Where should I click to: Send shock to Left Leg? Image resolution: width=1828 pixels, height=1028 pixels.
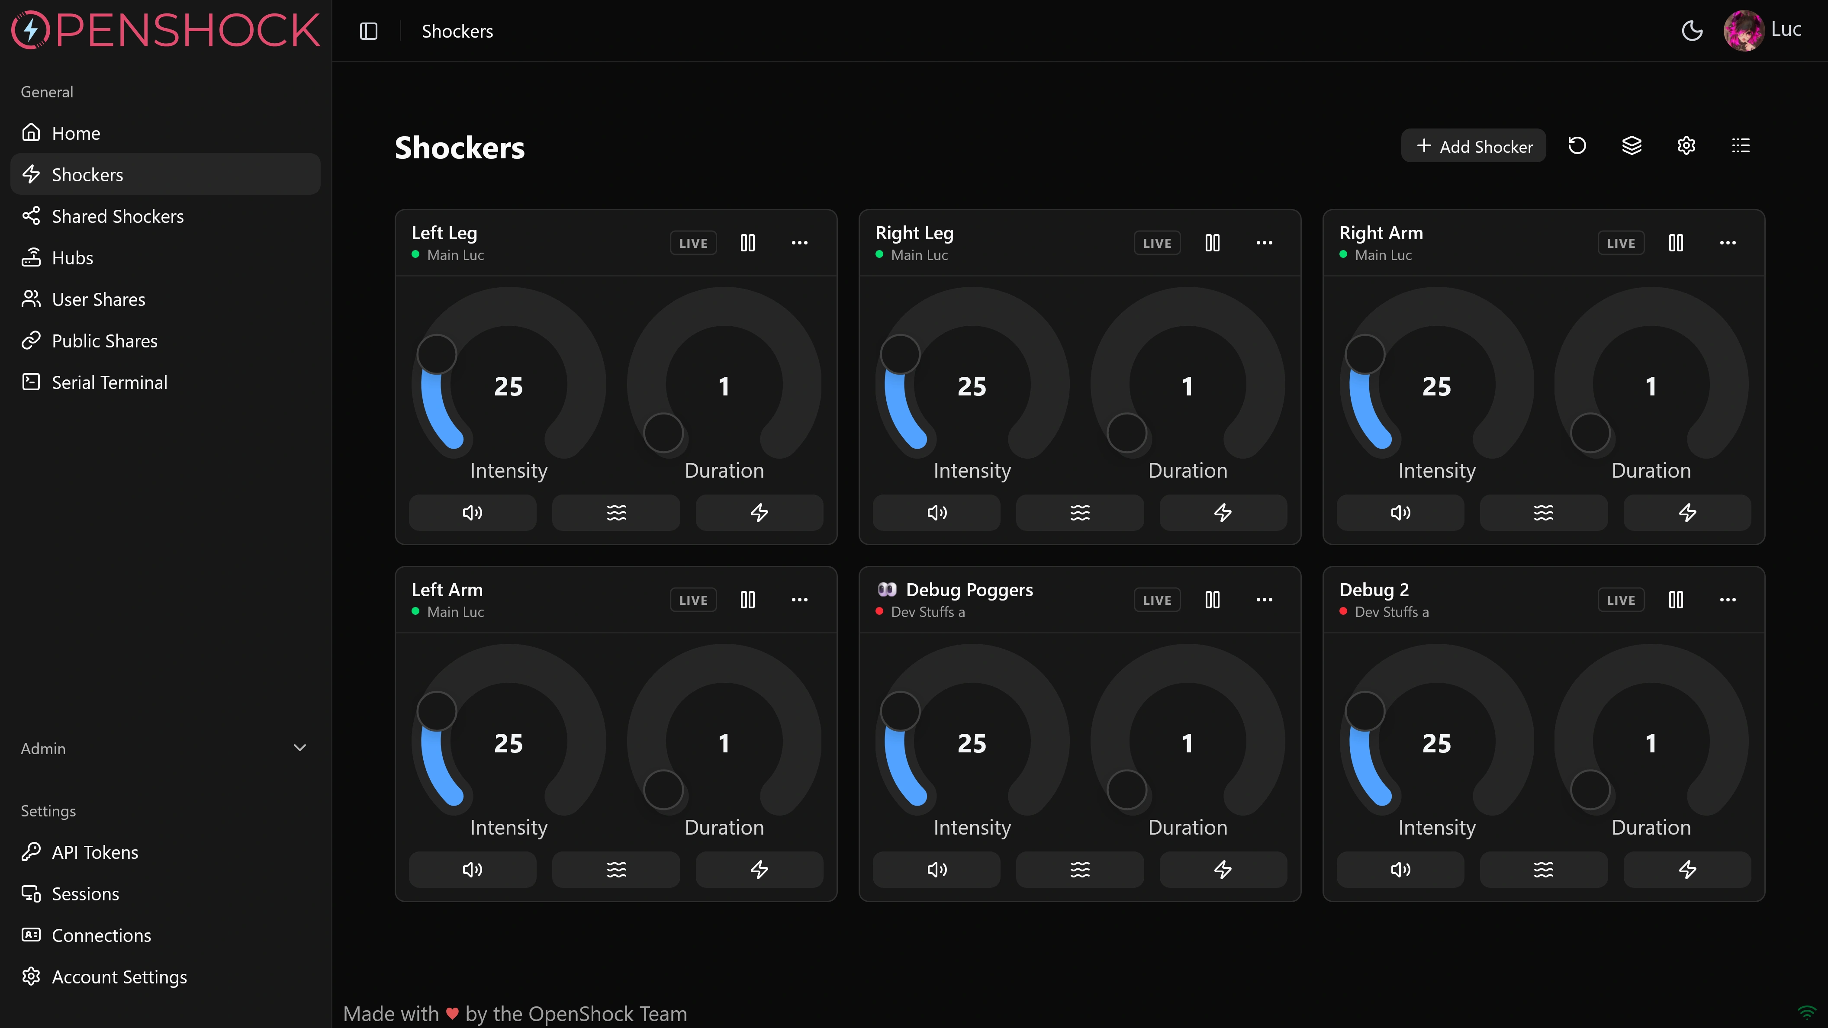(760, 512)
